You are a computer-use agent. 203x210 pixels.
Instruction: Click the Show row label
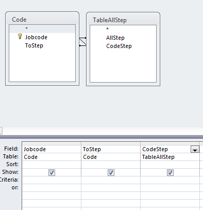click(x=10, y=172)
